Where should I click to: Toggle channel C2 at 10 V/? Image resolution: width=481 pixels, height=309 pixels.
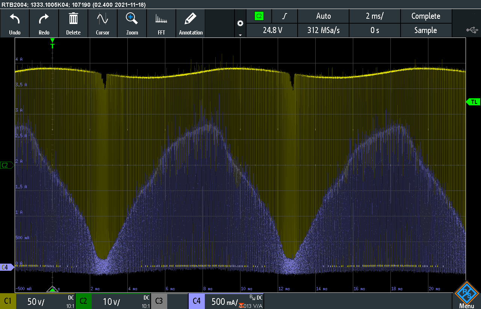(113, 301)
